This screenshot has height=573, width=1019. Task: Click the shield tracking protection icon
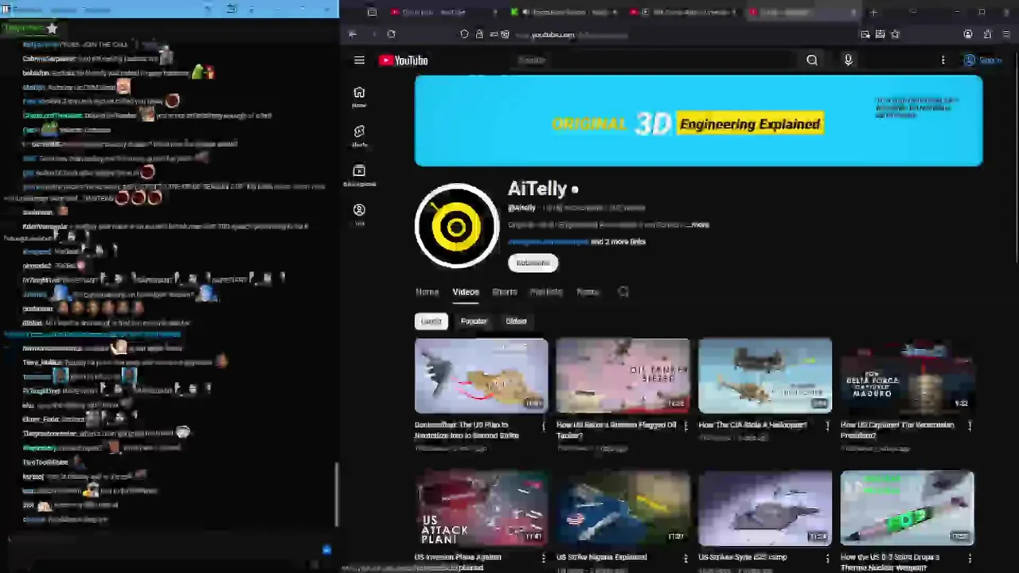tap(464, 34)
